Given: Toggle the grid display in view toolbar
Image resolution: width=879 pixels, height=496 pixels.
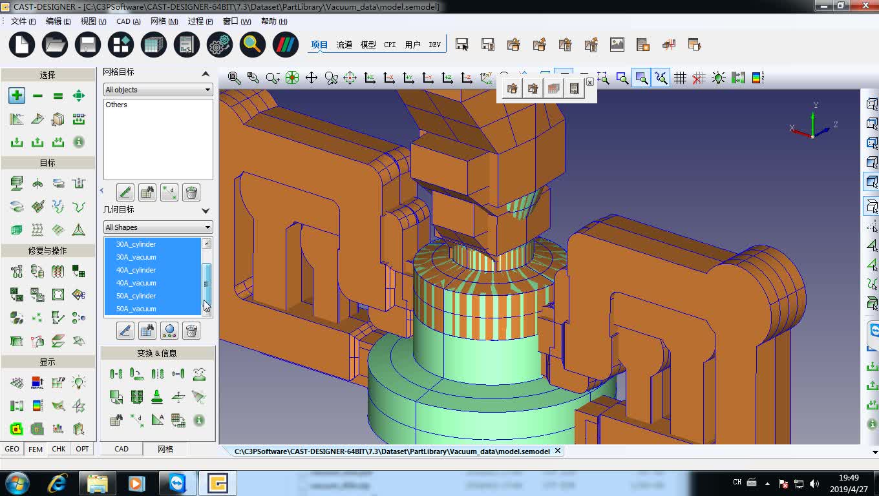Looking at the screenshot, I should pyautogui.click(x=680, y=78).
